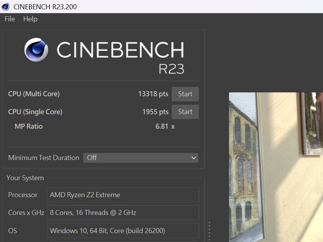Click the dotted panel splitter handle
The height and width of the screenshot is (242, 323).
click(x=209, y=231)
